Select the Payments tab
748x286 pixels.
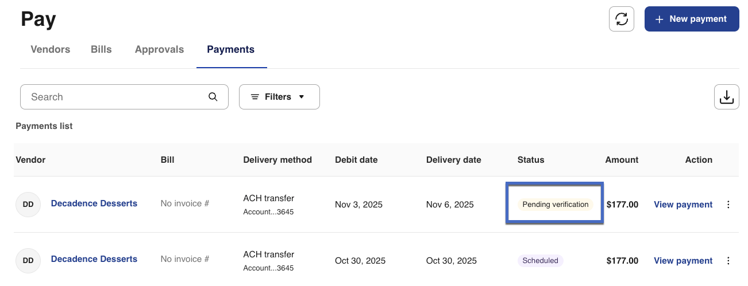[230, 49]
